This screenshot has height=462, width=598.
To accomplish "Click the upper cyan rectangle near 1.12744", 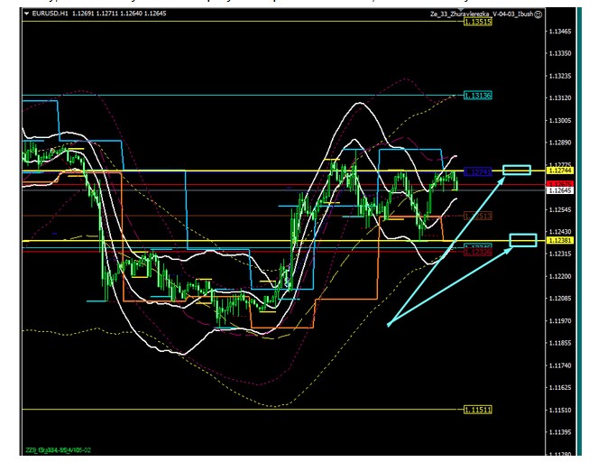I will (x=517, y=170).
